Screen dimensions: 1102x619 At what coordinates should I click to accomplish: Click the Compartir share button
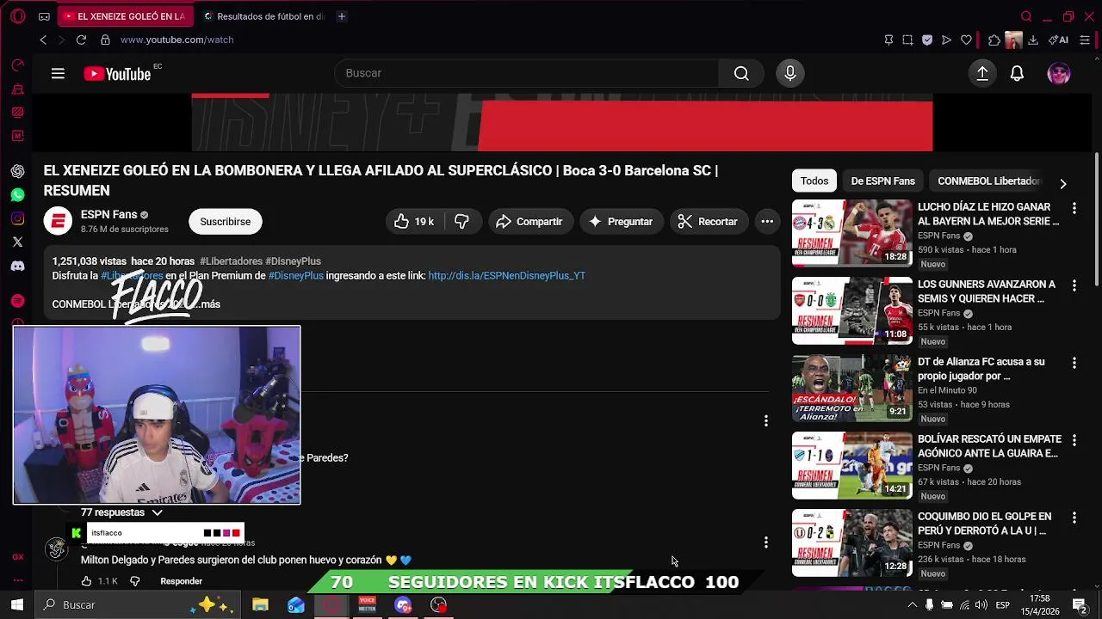click(x=529, y=222)
